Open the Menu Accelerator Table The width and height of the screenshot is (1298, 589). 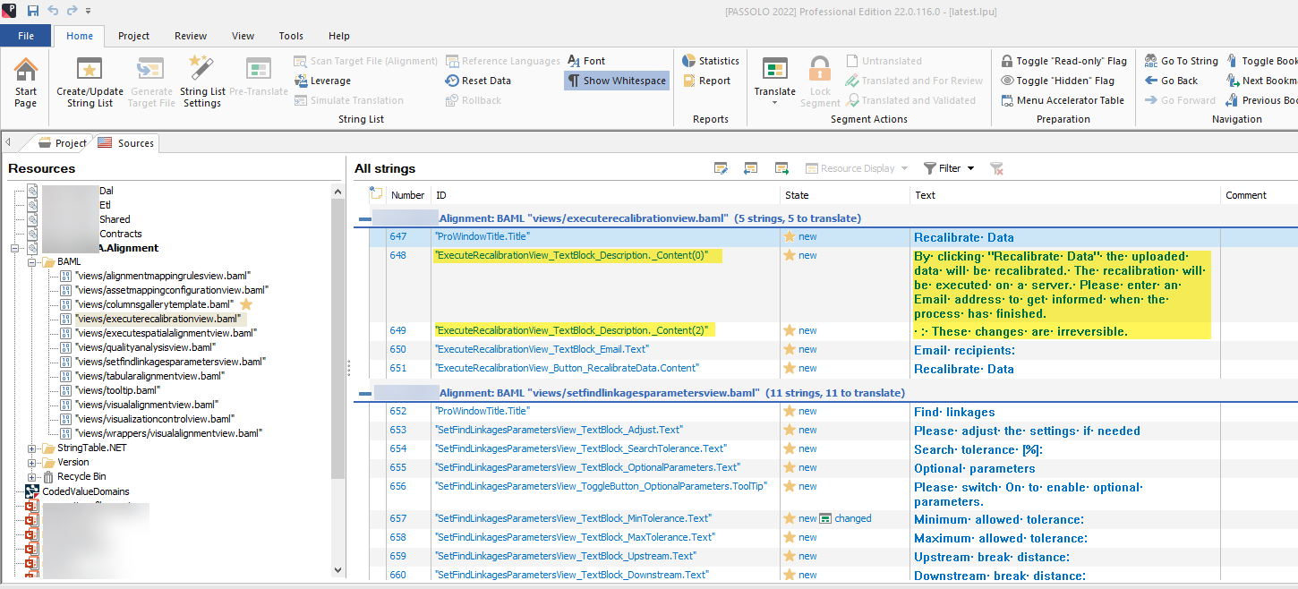(x=1063, y=99)
